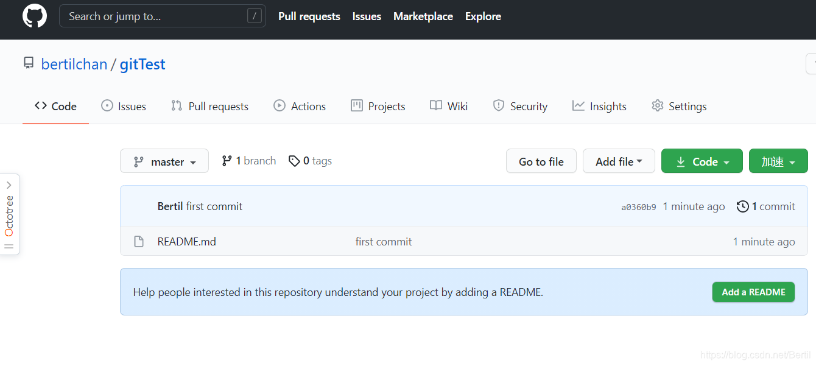Screen dimensions: 816x366
Task: Click the README.md file icon
Action: click(x=139, y=242)
